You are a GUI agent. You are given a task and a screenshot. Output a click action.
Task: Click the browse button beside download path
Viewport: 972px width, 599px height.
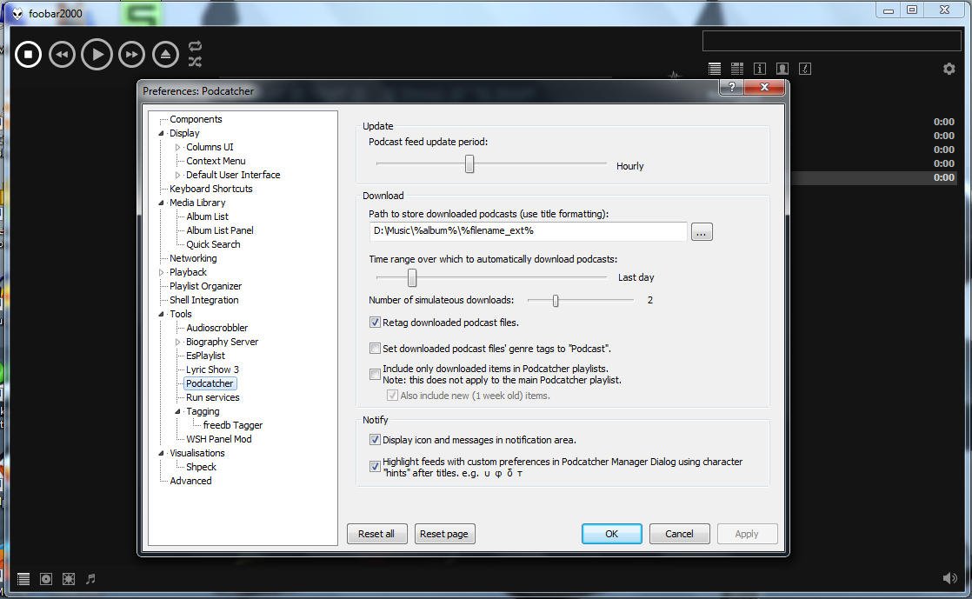point(702,231)
